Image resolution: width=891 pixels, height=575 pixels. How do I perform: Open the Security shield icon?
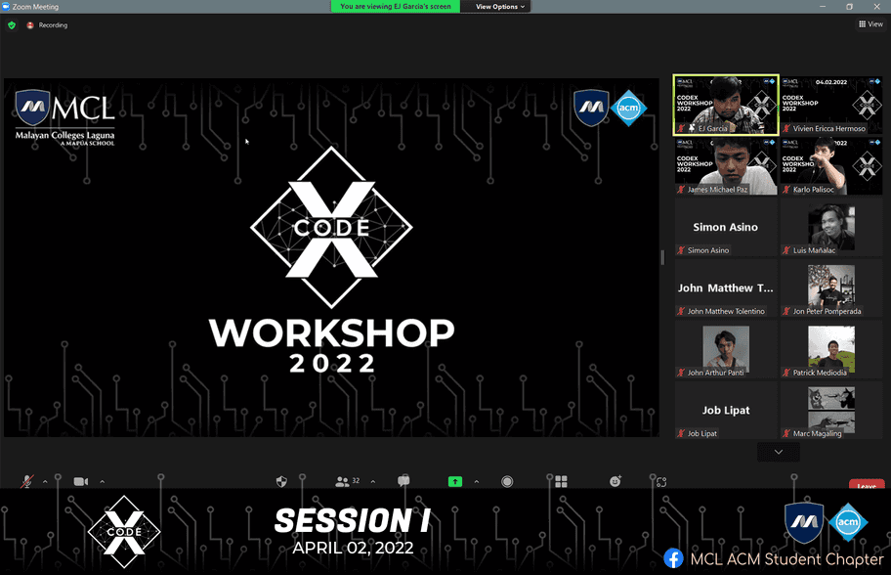[x=282, y=481]
